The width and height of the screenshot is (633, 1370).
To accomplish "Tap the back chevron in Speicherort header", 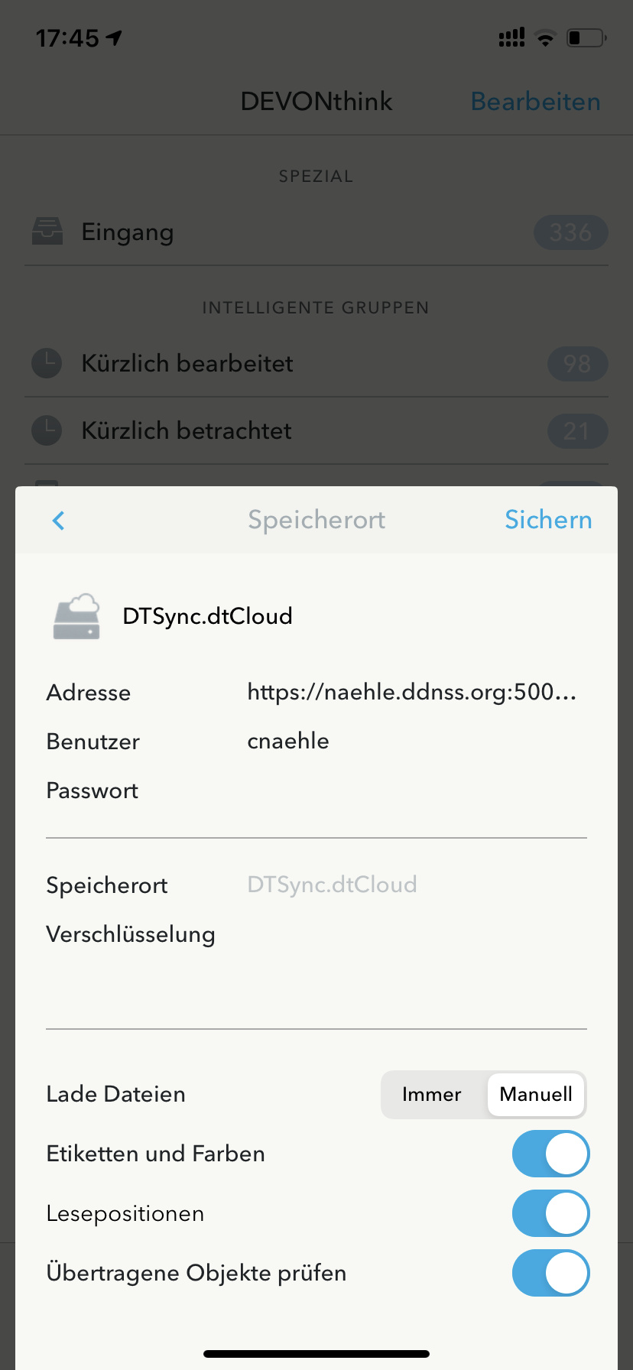I will 58,521.
